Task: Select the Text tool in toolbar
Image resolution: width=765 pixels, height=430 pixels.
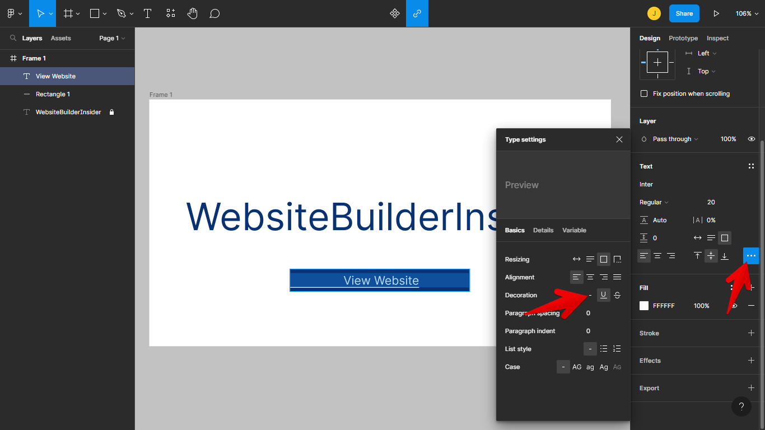Action: tap(148, 13)
